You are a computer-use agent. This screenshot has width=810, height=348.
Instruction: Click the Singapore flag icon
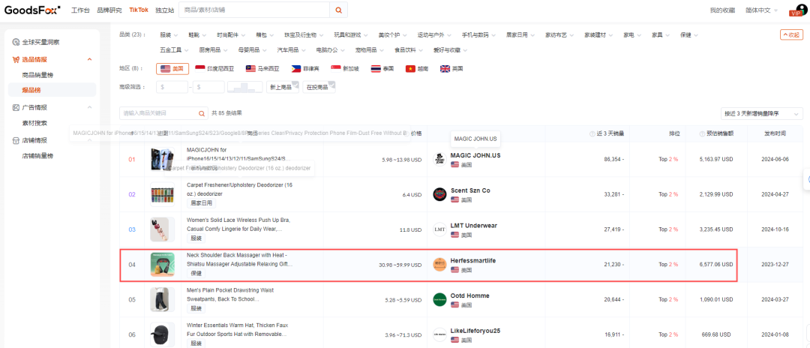(x=336, y=69)
